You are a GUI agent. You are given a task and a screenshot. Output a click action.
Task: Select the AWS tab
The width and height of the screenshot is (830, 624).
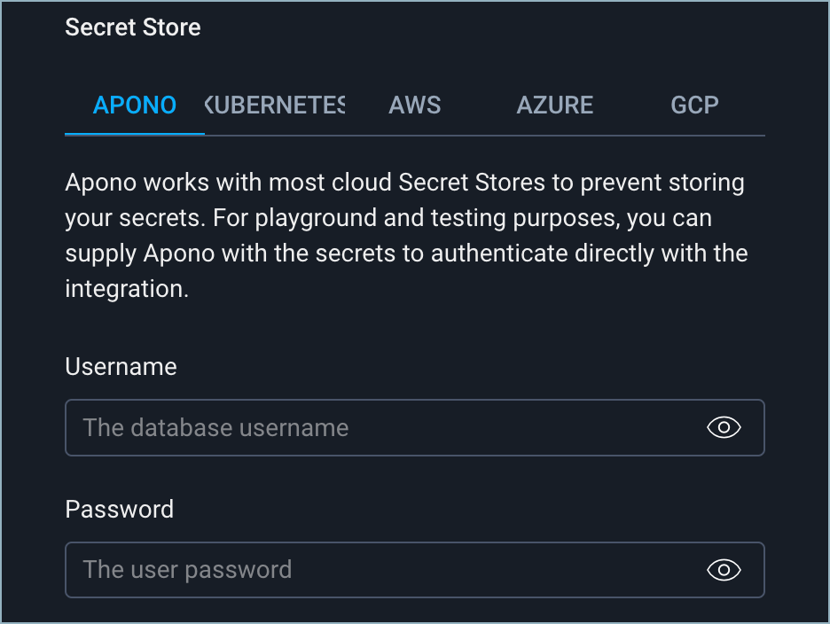(415, 105)
